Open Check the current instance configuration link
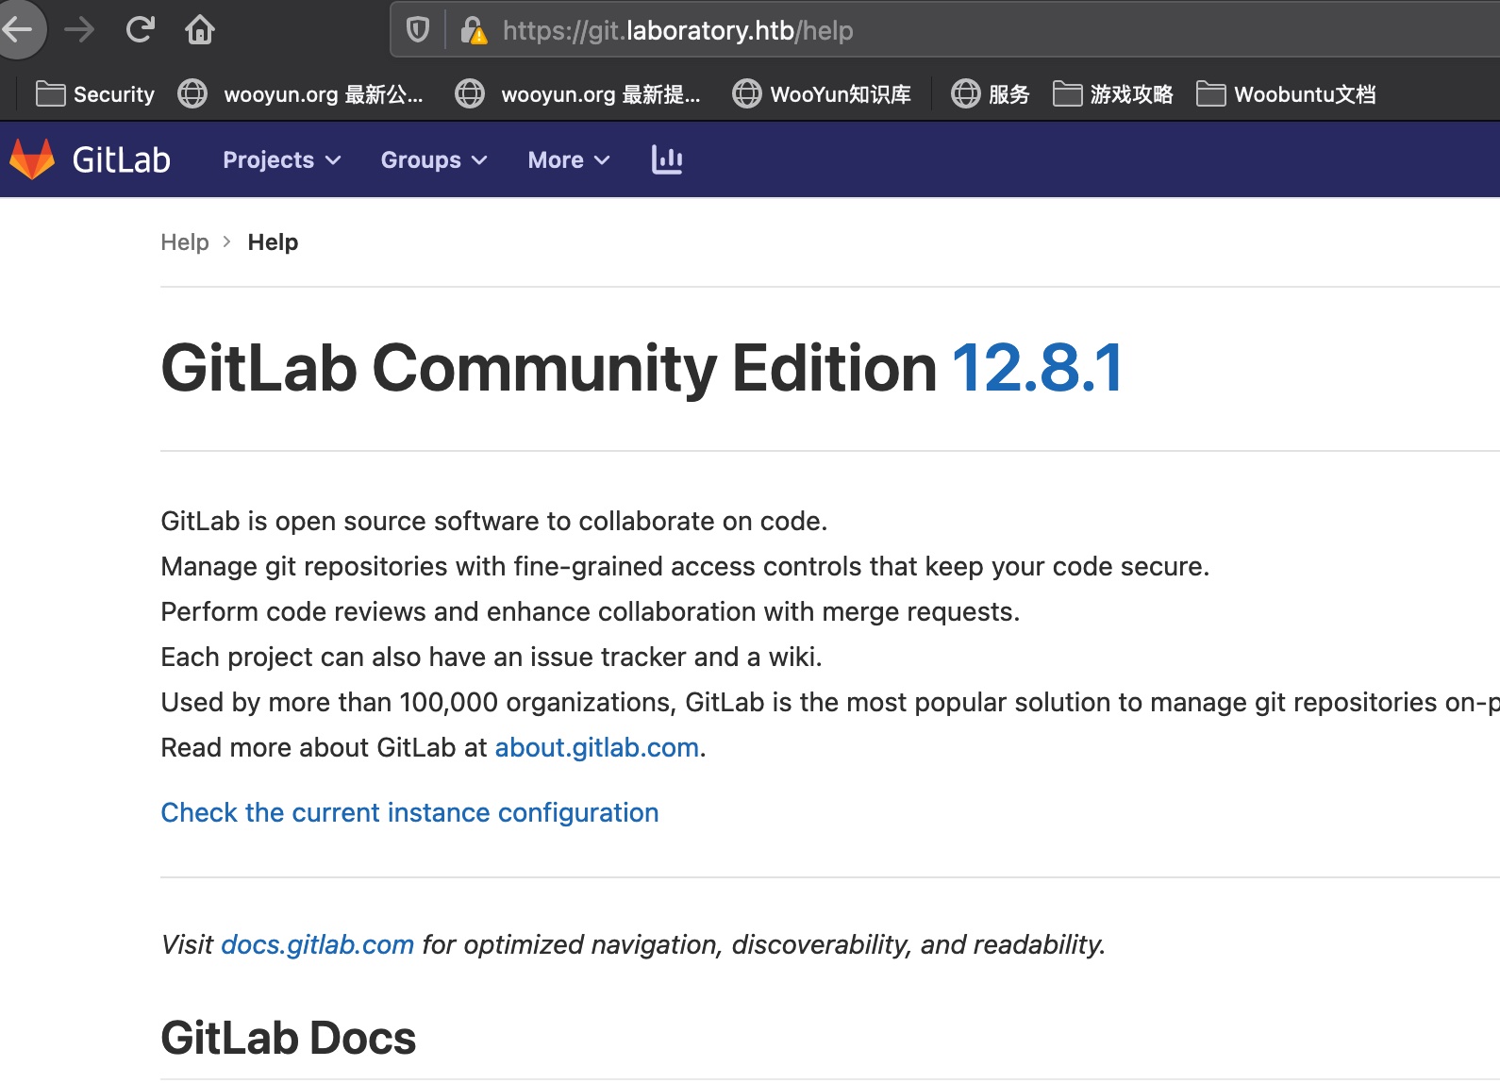This screenshot has width=1500, height=1083. (x=409, y=812)
